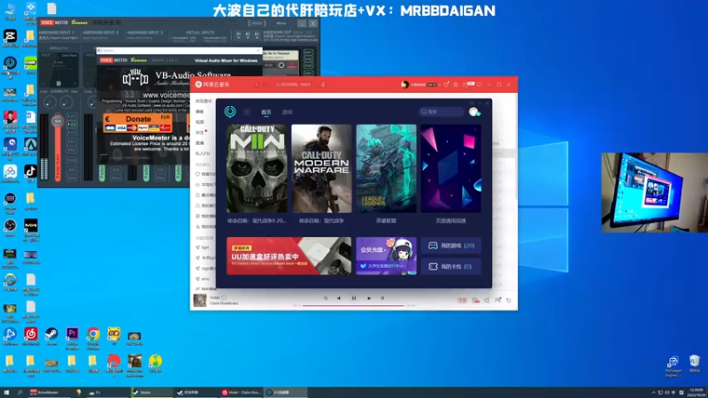Open the TikTok desktop shortcut
This screenshot has width=708, height=398.
31,173
